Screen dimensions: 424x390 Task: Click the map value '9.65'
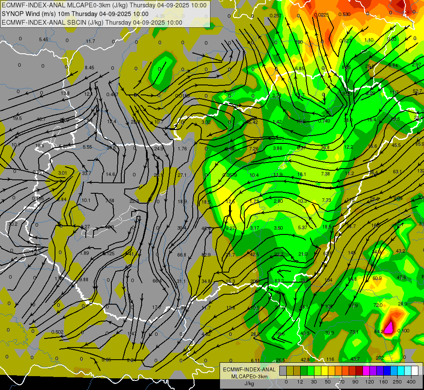(106, 360)
